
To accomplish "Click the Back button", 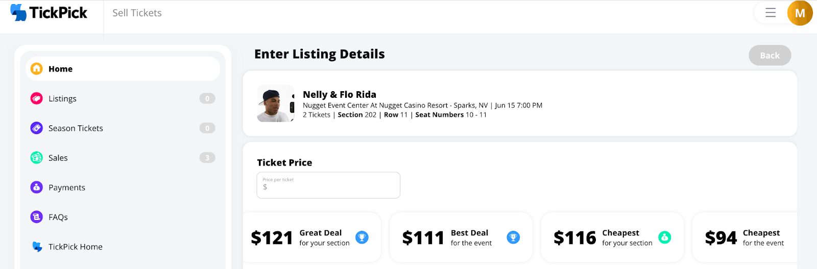I will coord(770,56).
